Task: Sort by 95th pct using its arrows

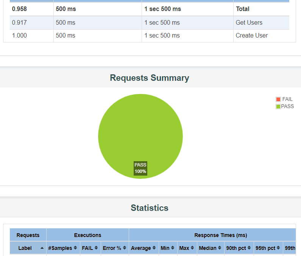Action: click(x=278, y=248)
